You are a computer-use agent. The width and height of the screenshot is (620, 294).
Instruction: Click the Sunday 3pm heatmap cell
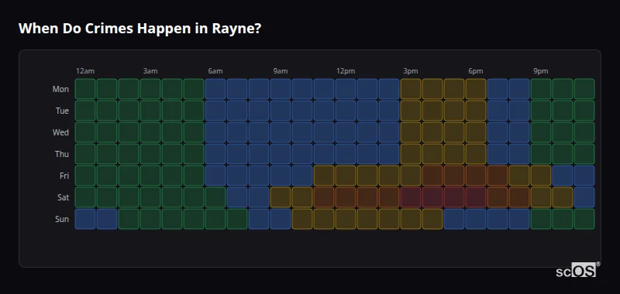coord(411,219)
